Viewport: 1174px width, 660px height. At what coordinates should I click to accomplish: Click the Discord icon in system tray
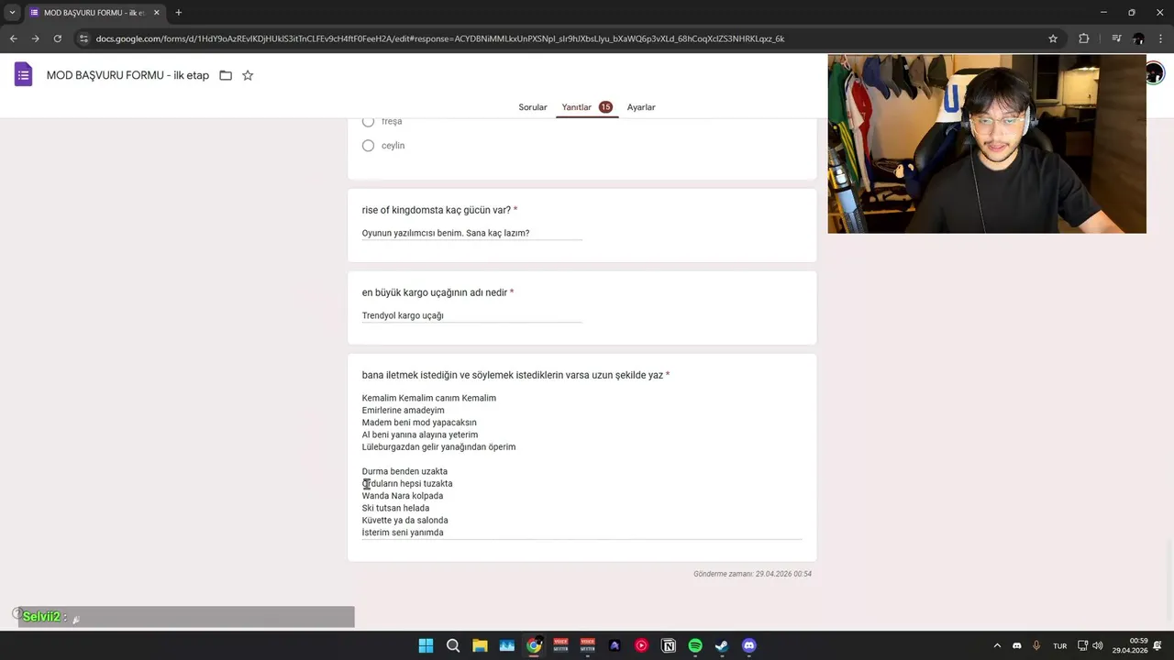pos(1016,645)
